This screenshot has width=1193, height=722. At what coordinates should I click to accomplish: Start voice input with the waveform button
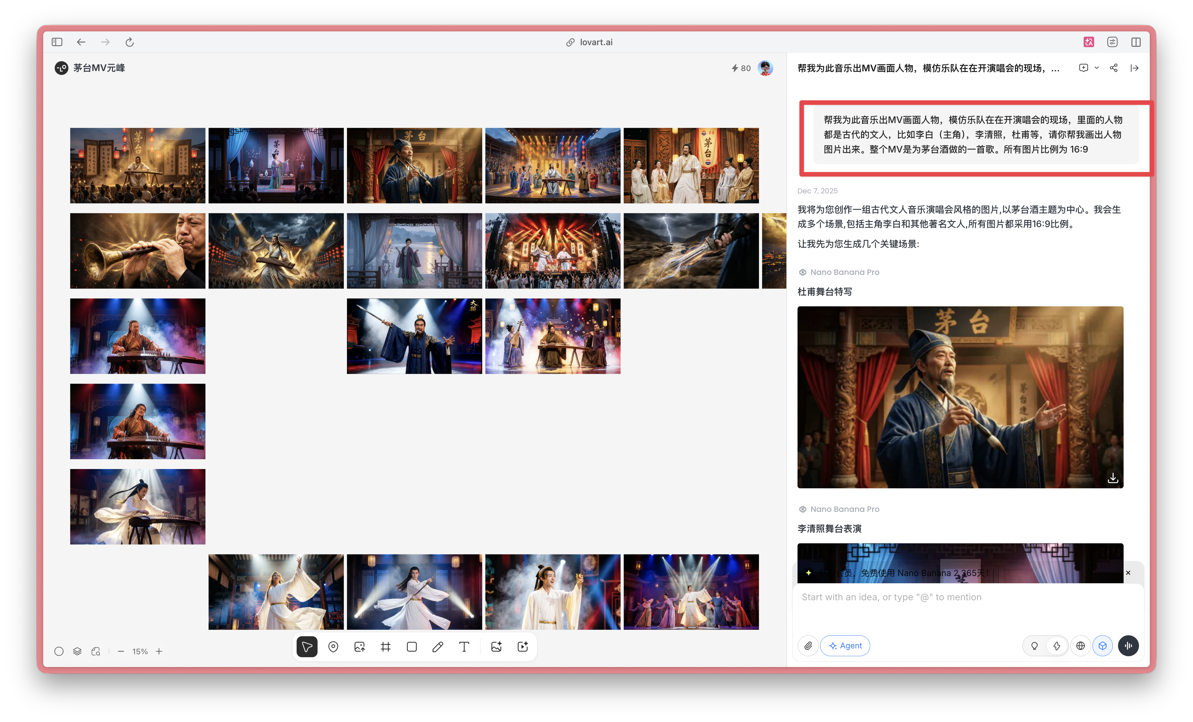[1128, 645]
